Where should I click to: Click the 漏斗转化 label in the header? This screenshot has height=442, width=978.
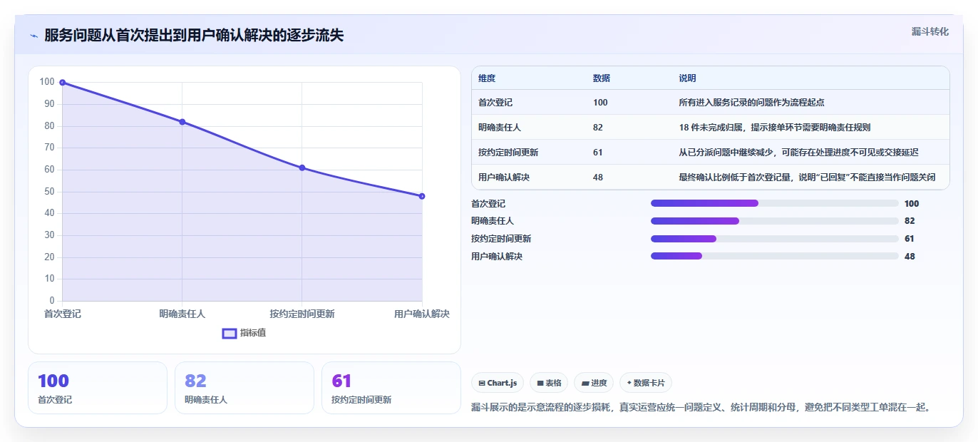(930, 31)
